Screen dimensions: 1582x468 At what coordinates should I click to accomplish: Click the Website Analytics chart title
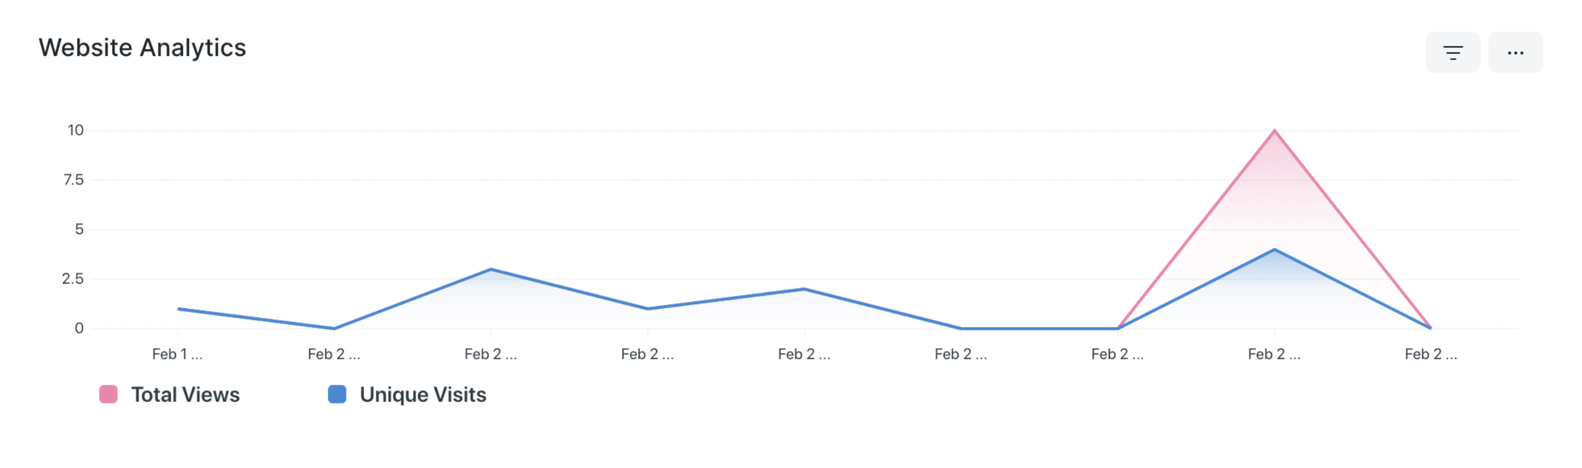click(x=142, y=47)
